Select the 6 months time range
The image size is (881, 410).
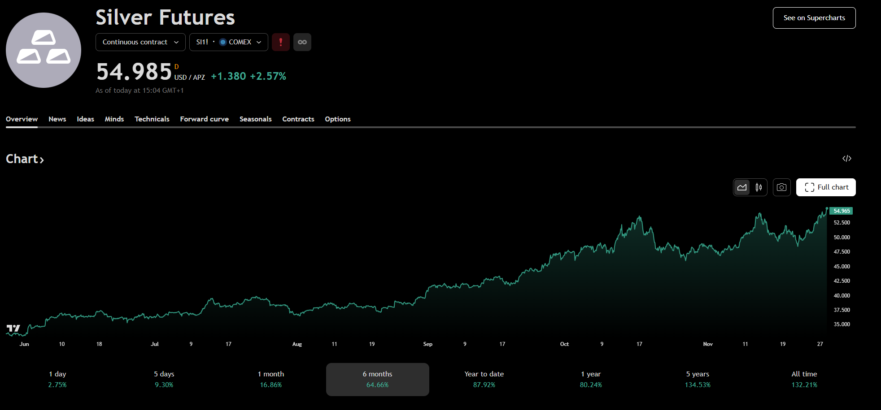click(x=377, y=379)
